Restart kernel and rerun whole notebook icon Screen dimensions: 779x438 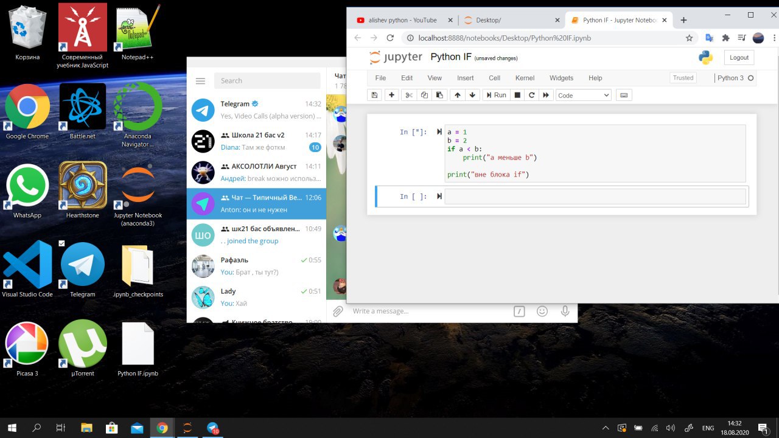546,95
